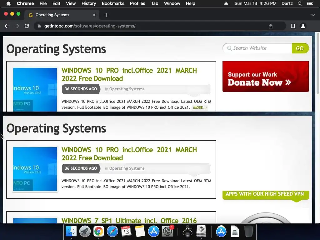
Task: Open System Preferences from the Dock
Action: coord(167,232)
